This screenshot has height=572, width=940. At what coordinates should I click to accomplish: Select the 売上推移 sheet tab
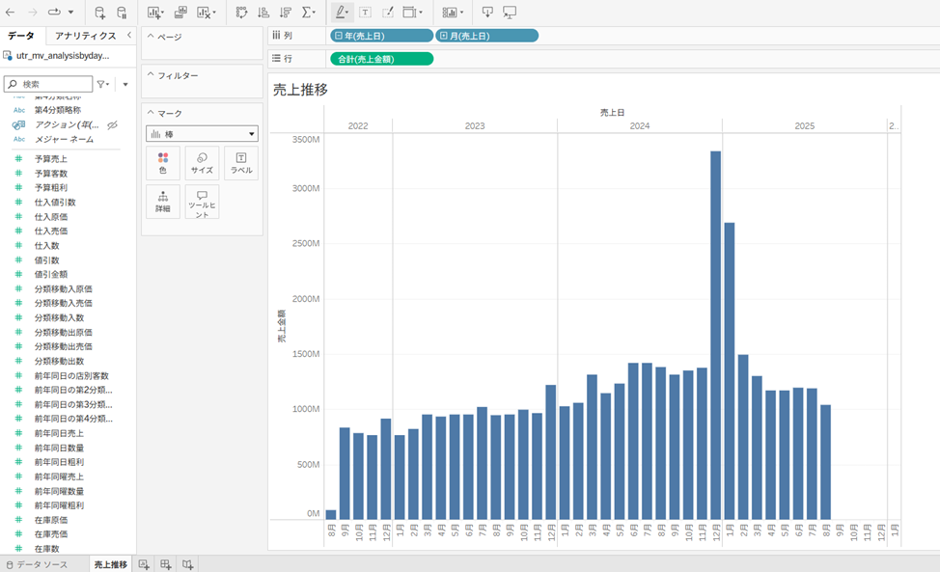click(x=110, y=564)
